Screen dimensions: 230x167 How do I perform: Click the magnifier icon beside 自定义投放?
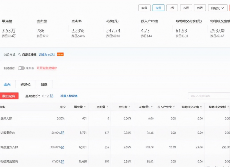20,54
